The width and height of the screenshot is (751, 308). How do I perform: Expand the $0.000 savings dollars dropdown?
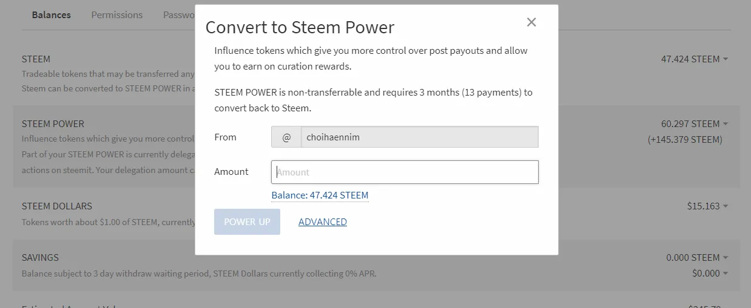(710, 273)
